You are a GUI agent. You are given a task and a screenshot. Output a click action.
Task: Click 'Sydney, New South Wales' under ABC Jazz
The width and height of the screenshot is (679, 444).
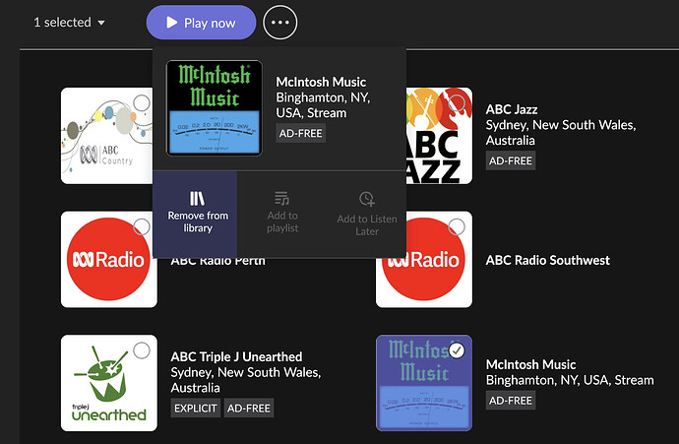pyautogui.click(x=560, y=125)
